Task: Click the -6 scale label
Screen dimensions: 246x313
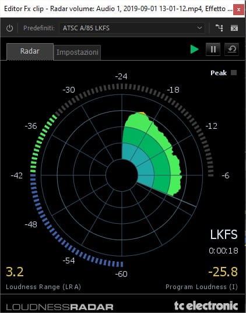Action: coord(226,175)
